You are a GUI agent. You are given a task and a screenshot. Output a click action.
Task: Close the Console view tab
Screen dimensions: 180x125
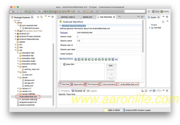pos(84,91)
